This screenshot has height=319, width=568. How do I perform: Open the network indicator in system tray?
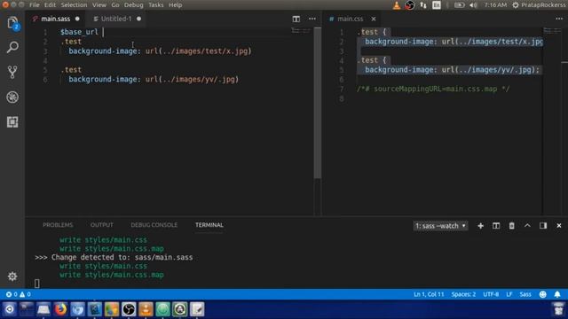click(x=423, y=5)
